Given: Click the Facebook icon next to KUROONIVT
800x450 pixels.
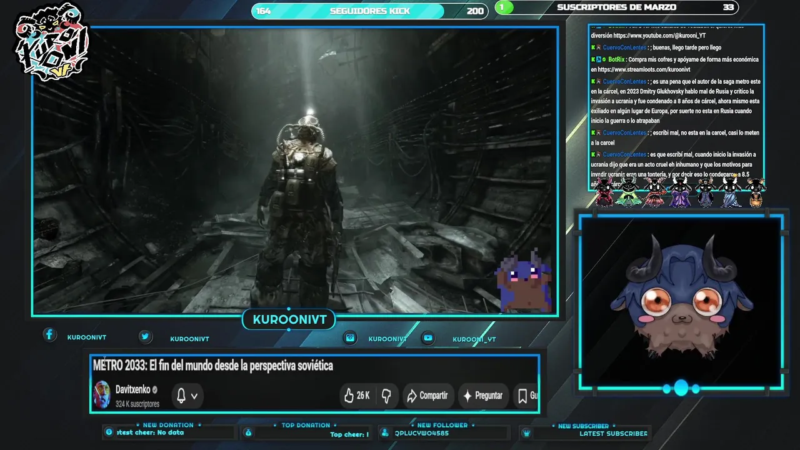Looking at the screenshot, I should click(49, 334).
